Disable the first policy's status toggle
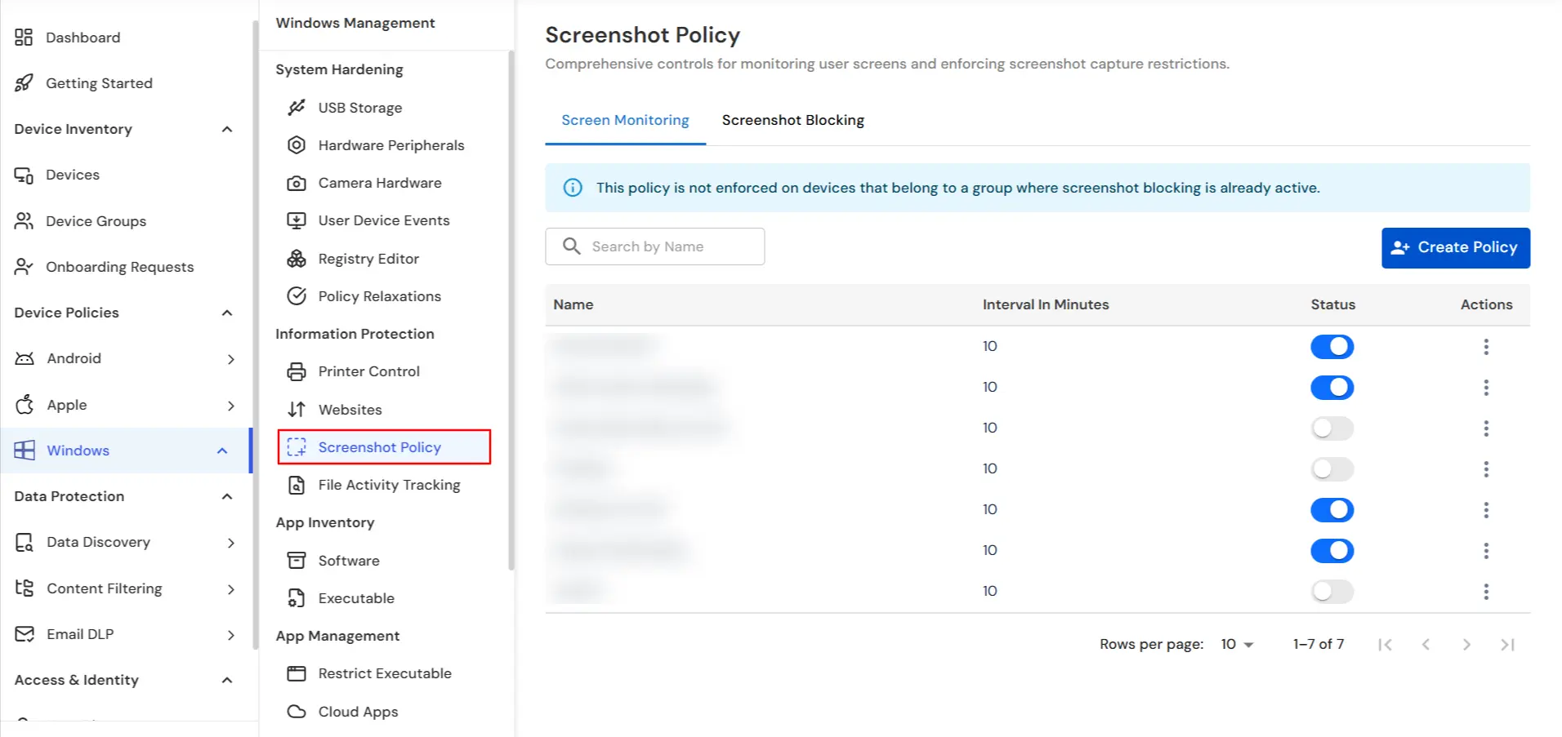This screenshot has height=737, width=1562. coord(1332,346)
